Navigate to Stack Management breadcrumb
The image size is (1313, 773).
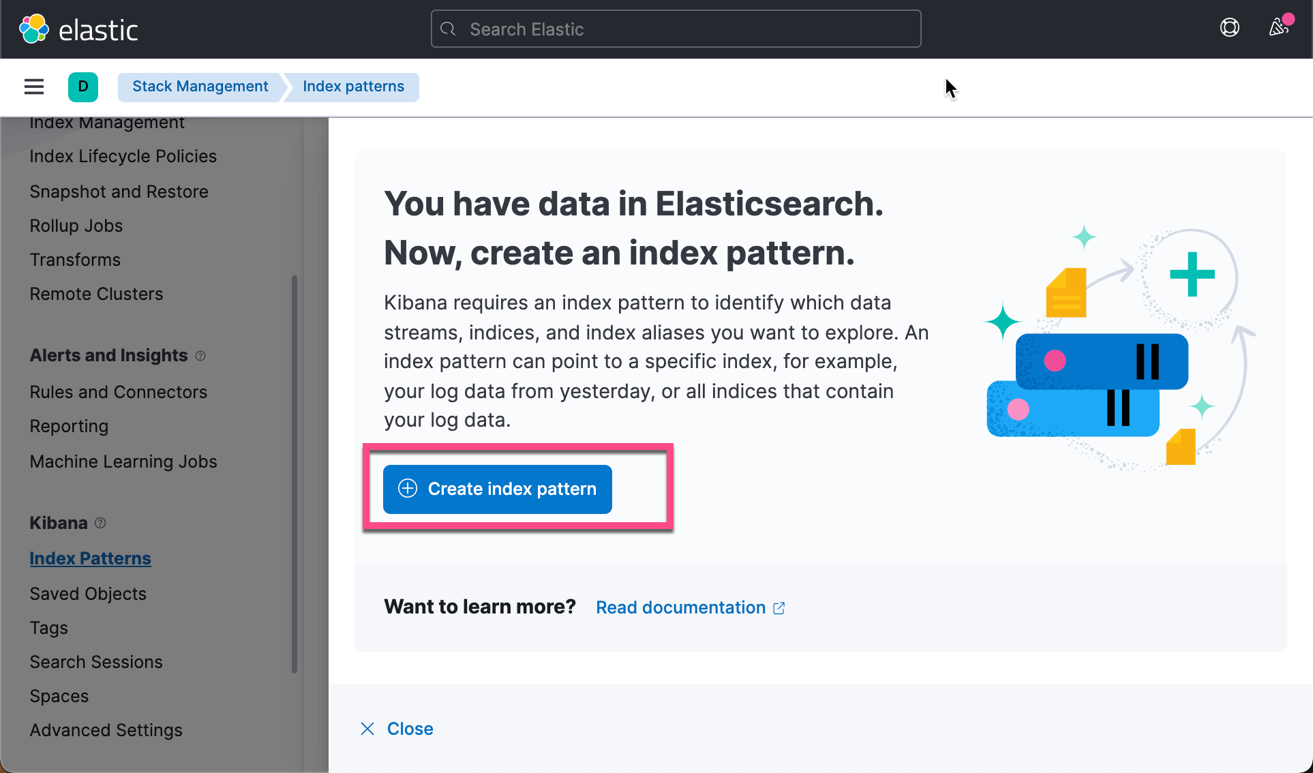click(x=200, y=86)
